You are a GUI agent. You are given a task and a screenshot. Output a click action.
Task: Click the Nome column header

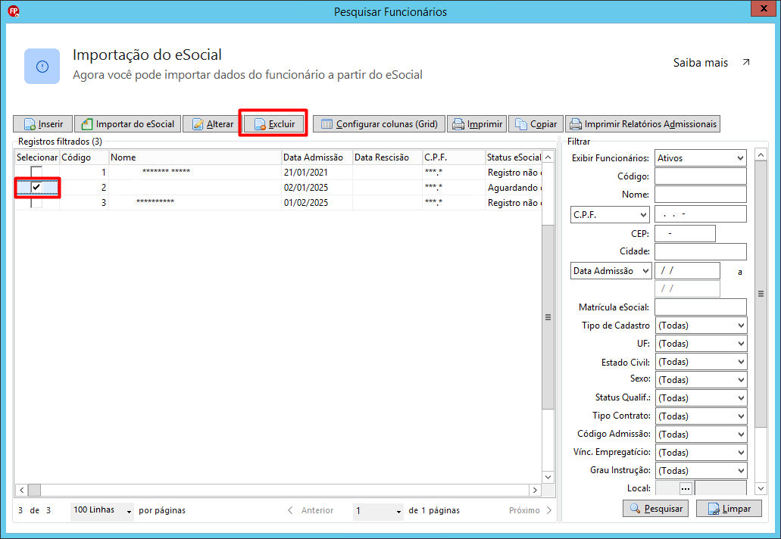coord(195,157)
